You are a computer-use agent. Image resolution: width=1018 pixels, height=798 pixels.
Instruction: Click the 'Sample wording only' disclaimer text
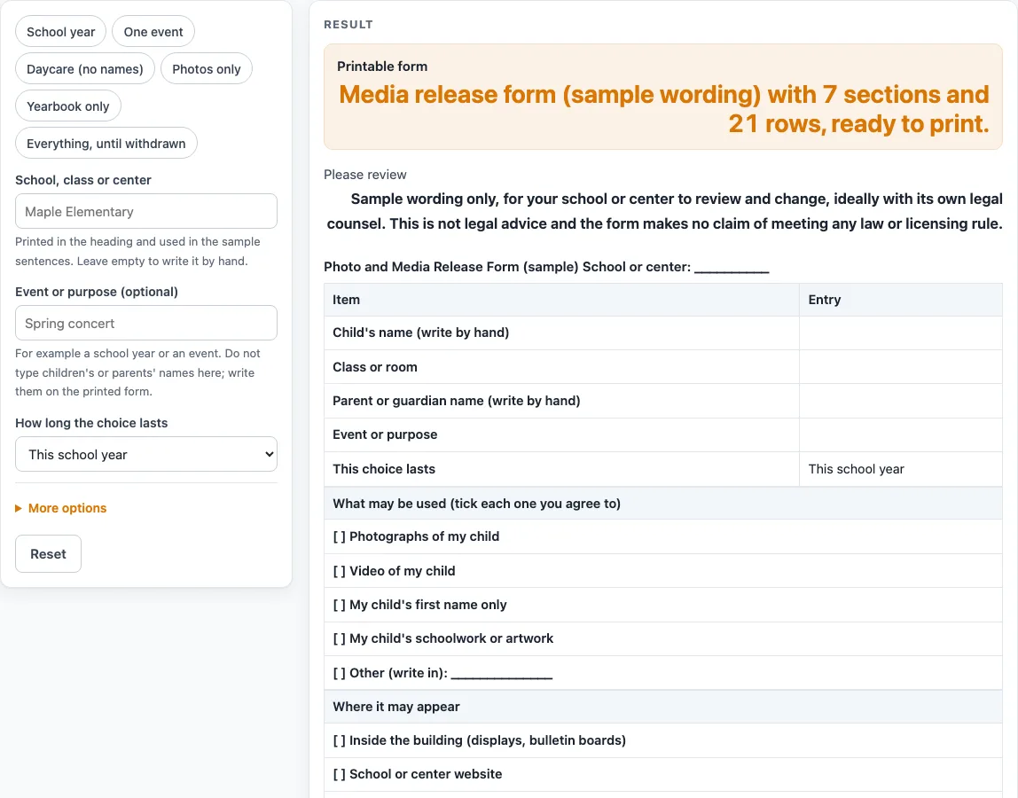point(663,211)
